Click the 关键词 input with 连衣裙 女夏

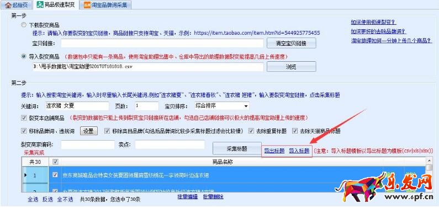[x=77, y=106]
